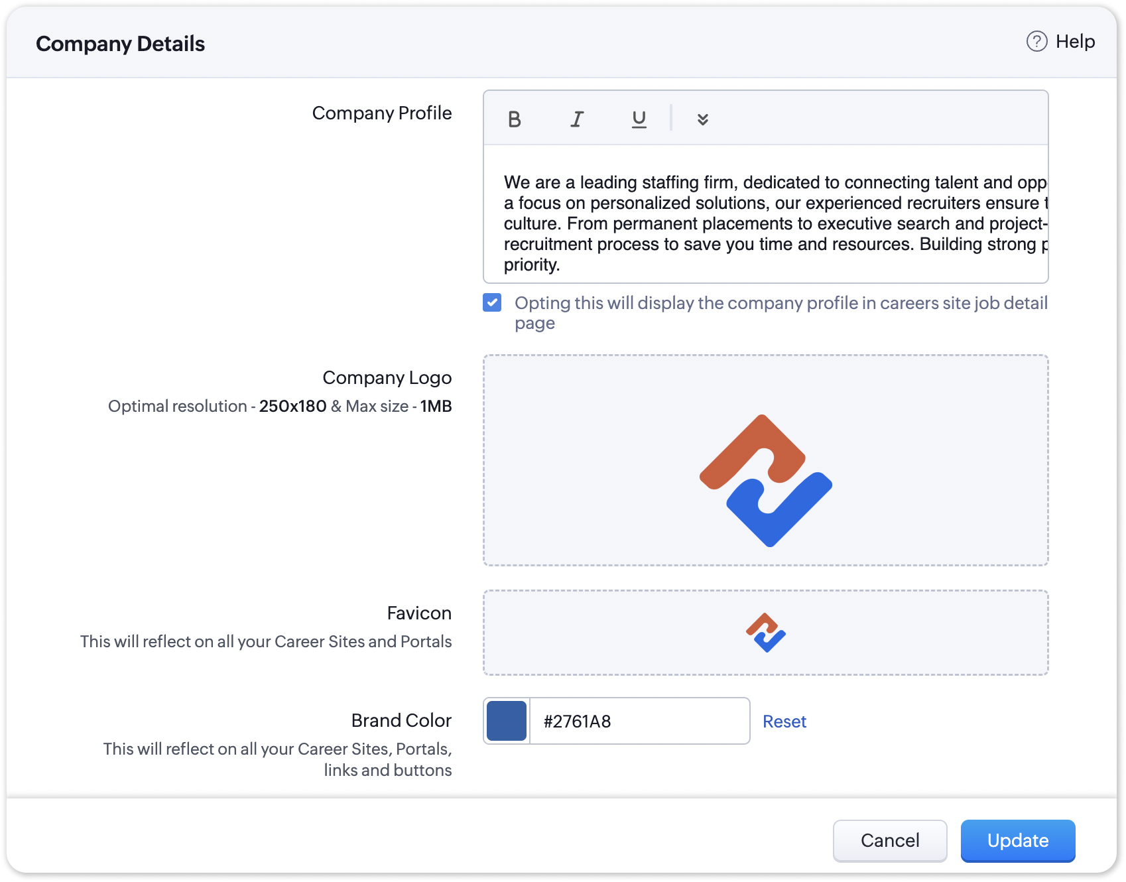
Task: Click the question mark Help icon
Action: (1036, 42)
